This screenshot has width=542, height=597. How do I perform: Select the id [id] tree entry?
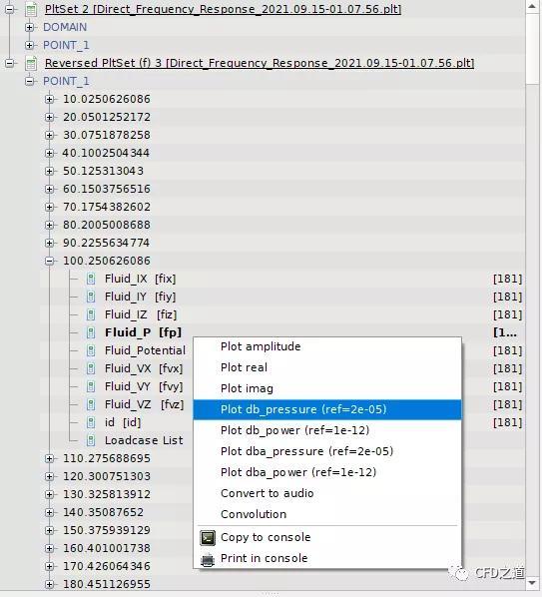pyautogui.click(x=123, y=422)
